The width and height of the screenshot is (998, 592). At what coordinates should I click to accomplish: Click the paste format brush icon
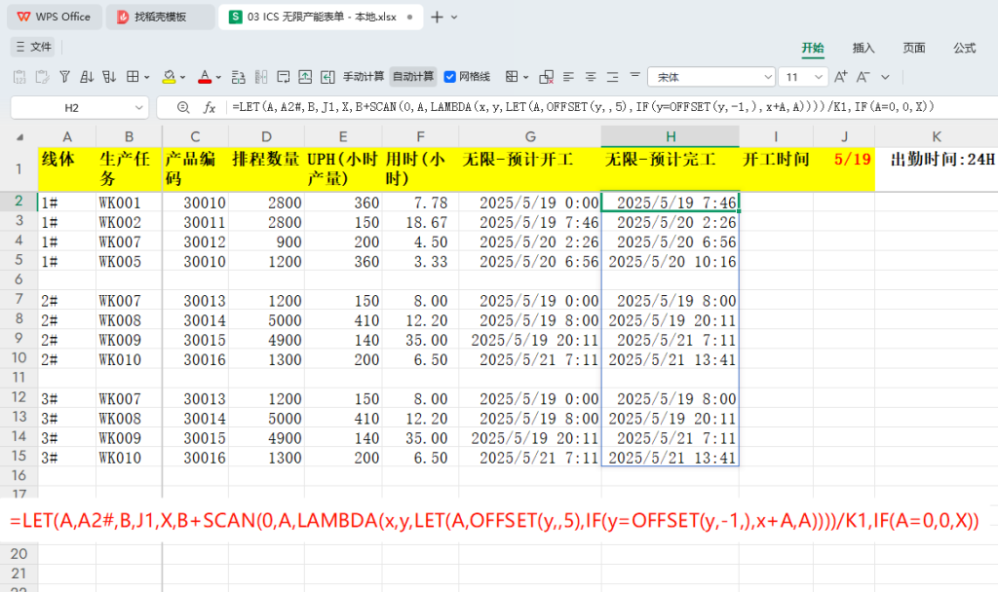click(42, 77)
